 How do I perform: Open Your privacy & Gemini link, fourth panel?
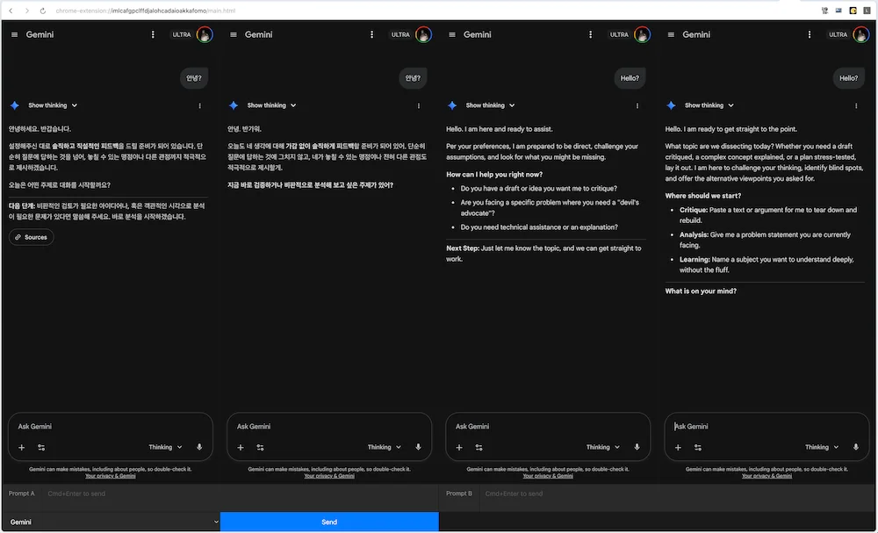pyautogui.click(x=766, y=476)
